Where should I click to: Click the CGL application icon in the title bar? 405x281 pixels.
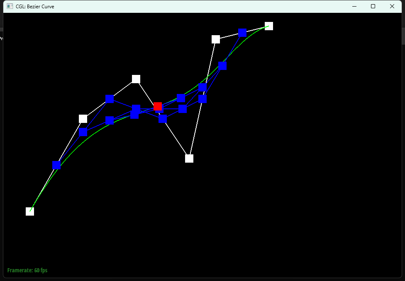click(x=10, y=6)
